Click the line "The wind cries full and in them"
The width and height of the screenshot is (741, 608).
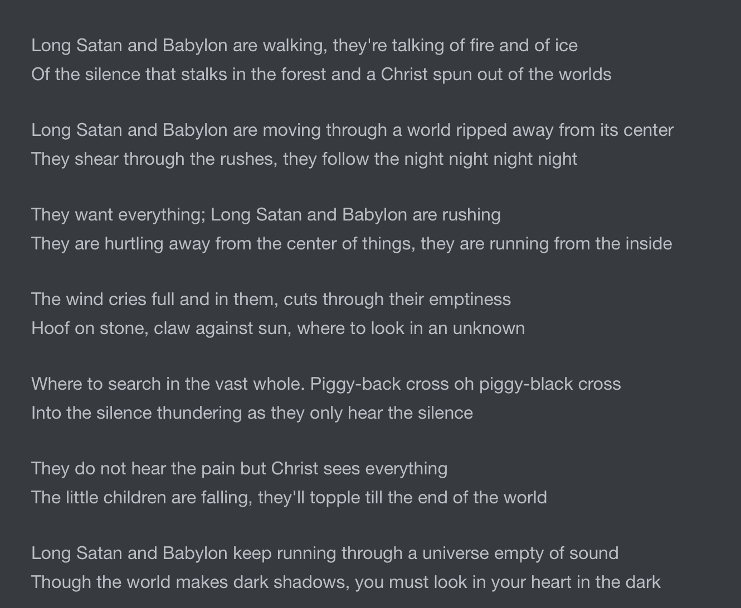[x=271, y=299]
